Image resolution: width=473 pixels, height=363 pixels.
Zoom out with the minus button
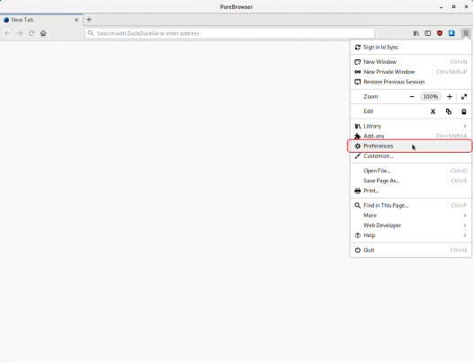coord(412,96)
